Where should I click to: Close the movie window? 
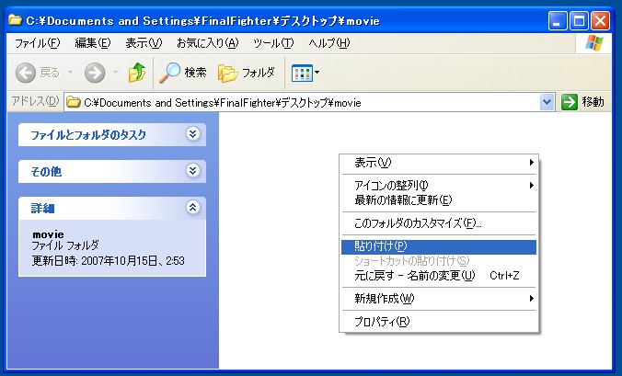tap(600, 20)
